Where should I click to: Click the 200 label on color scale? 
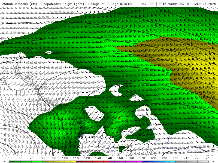175,158
